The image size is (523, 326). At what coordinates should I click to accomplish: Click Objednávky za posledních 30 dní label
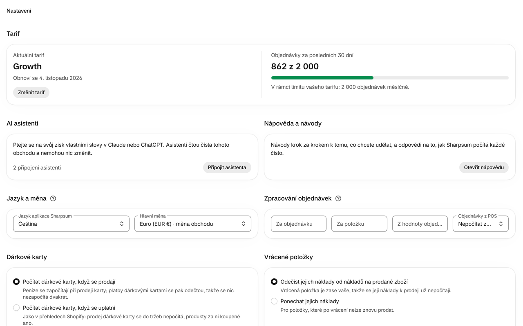pos(311,55)
